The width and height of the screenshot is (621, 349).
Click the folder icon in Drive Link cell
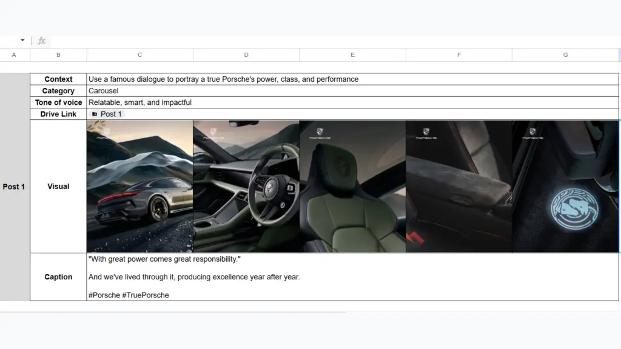tap(94, 114)
